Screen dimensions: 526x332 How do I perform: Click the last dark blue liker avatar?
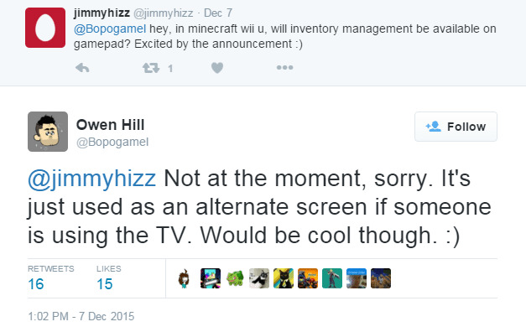tap(381, 278)
